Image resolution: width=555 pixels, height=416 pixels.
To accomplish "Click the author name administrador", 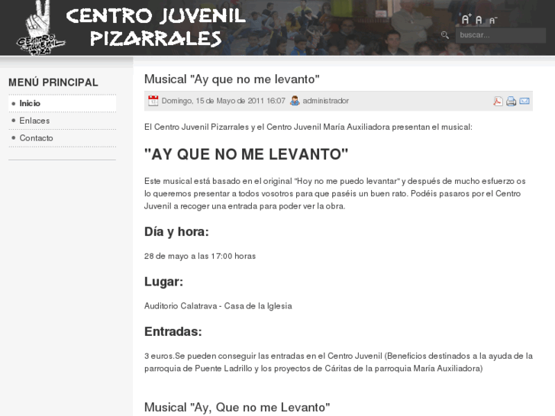I will pos(326,101).
